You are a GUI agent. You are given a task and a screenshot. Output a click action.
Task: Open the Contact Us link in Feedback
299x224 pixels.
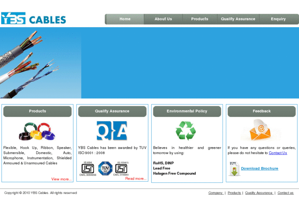pyautogui.click(x=278, y=153)
